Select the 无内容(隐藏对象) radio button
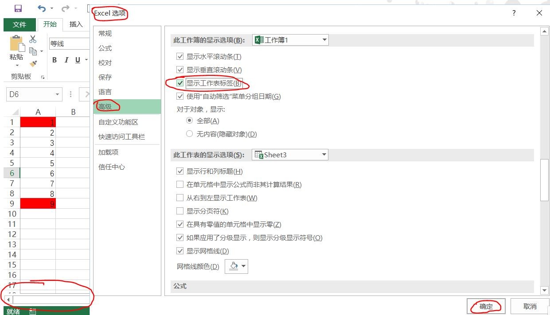Viewport: 550px width, 315px height. pos(189,134)
